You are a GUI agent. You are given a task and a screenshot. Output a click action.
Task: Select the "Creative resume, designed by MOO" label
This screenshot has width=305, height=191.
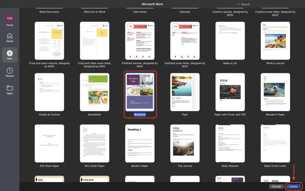coord(230,13)
